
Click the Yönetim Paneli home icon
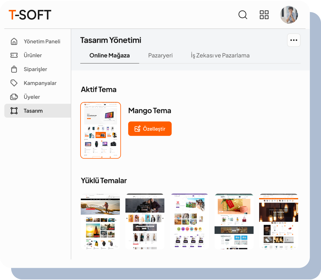14,41
